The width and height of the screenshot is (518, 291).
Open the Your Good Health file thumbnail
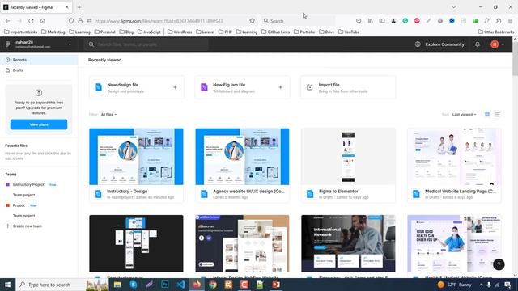[x=454, y=243]
